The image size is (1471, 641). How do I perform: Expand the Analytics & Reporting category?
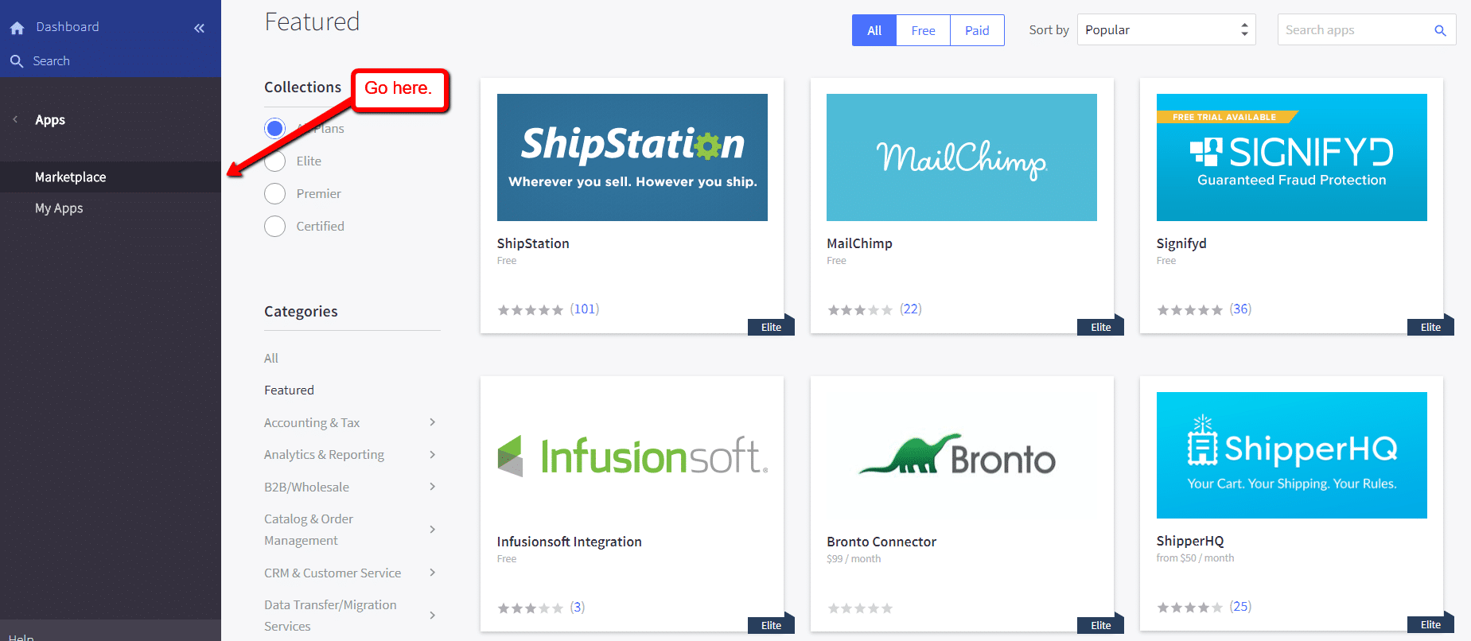(432, 455)
